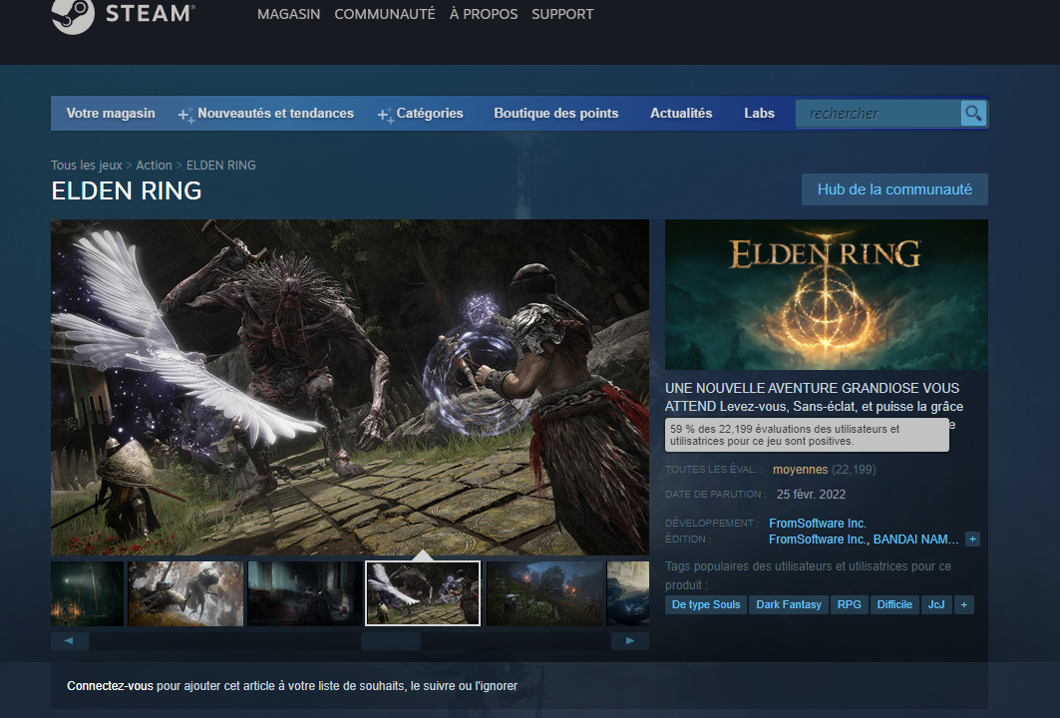Select the dark lantern scene thumbnail
1060x718 pixels.
[x=87, y=593]
